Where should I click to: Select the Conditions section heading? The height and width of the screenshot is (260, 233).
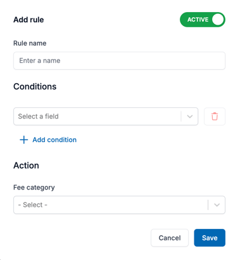point(35,86)
